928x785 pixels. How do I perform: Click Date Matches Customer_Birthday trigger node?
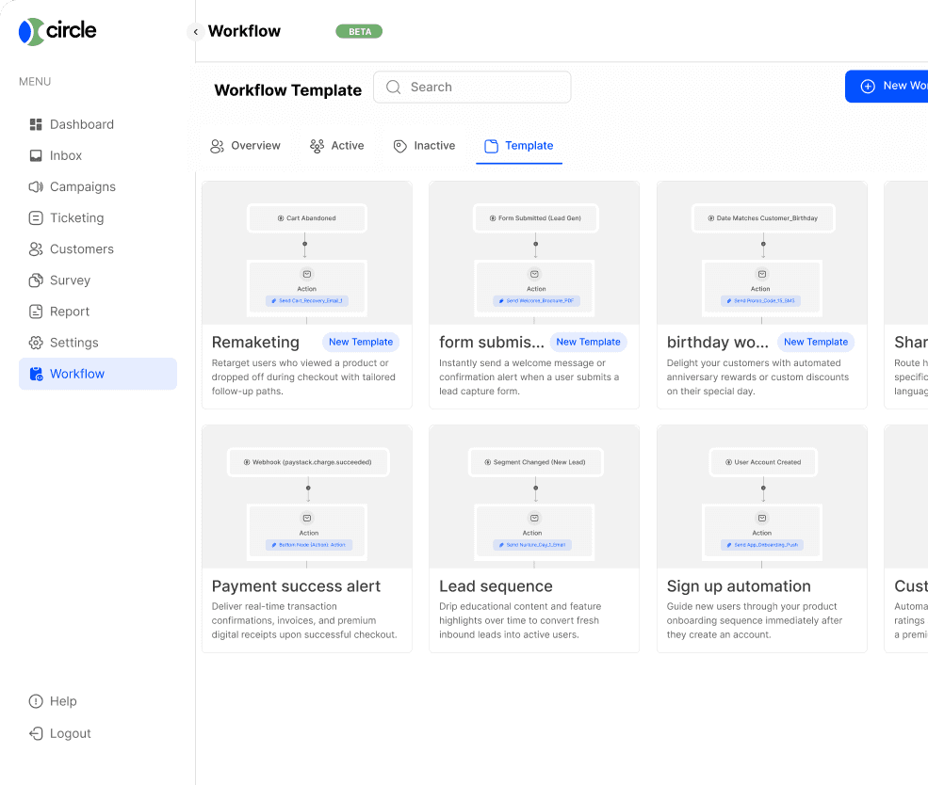click(x=763, y=218)
